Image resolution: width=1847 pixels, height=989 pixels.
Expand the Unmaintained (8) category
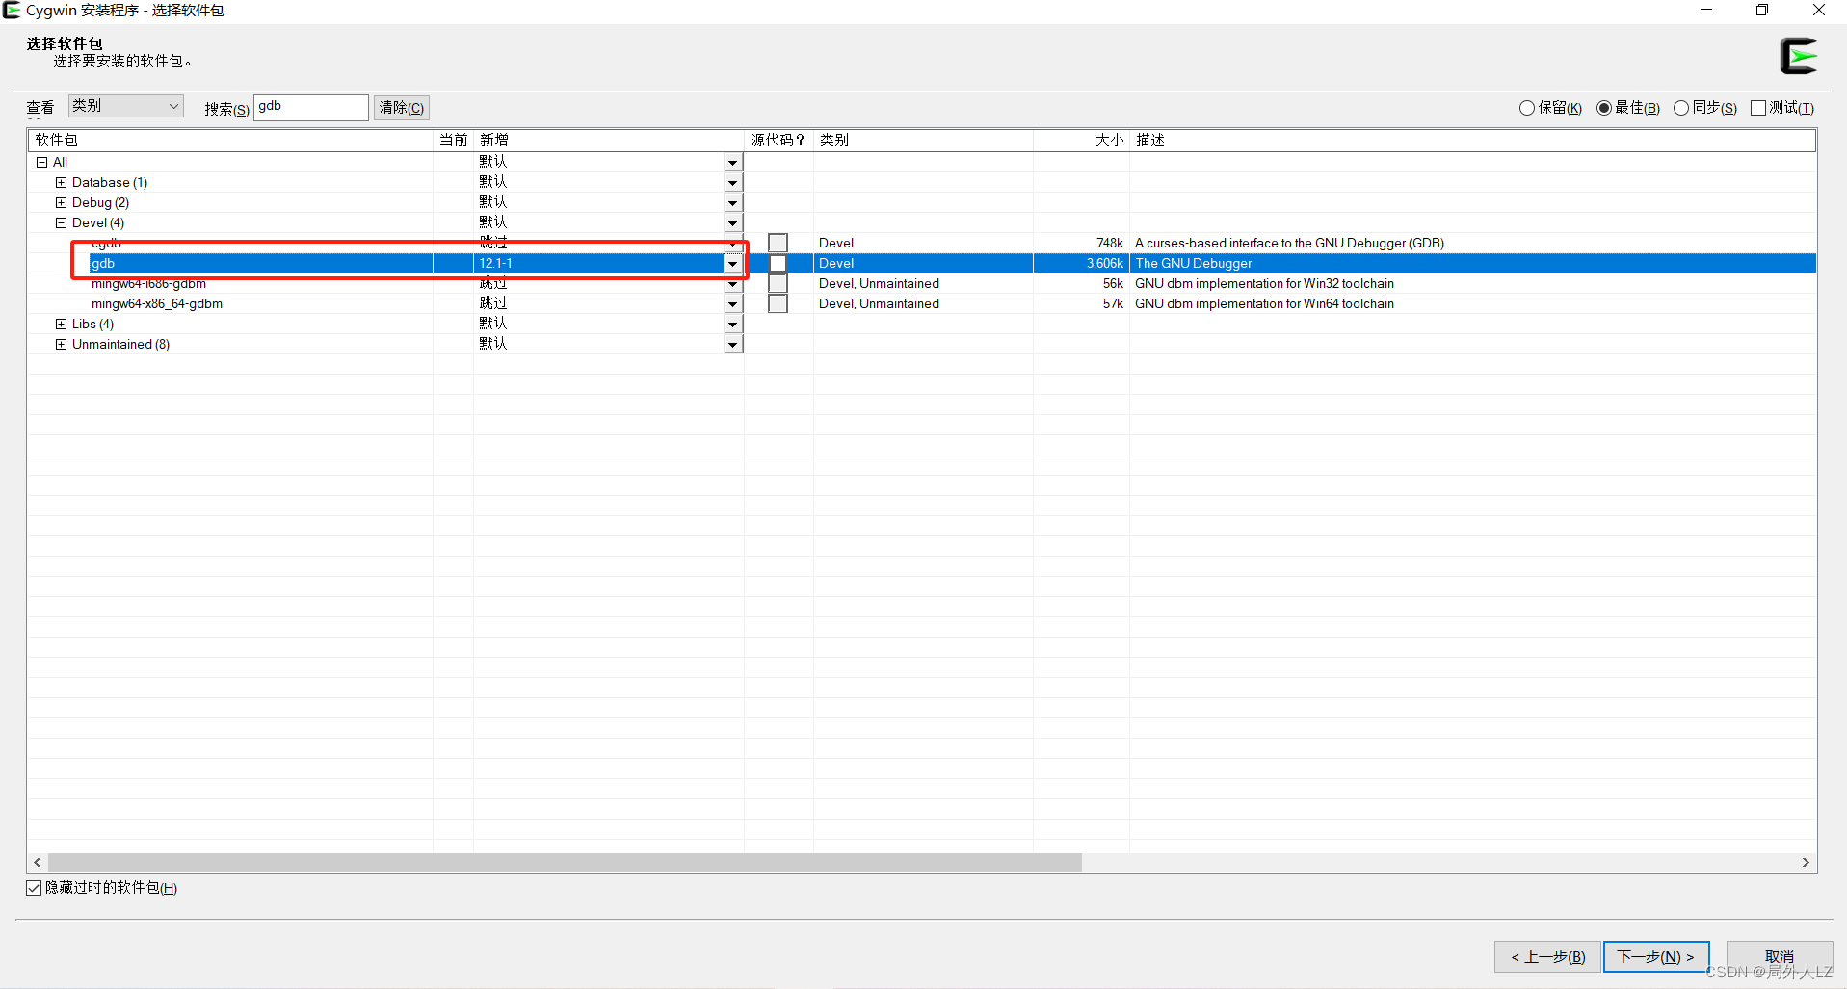click(x=62, y=344)
